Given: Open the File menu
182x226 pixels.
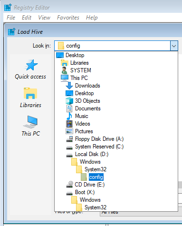Looking at the screenshot, I should [11, 18].
